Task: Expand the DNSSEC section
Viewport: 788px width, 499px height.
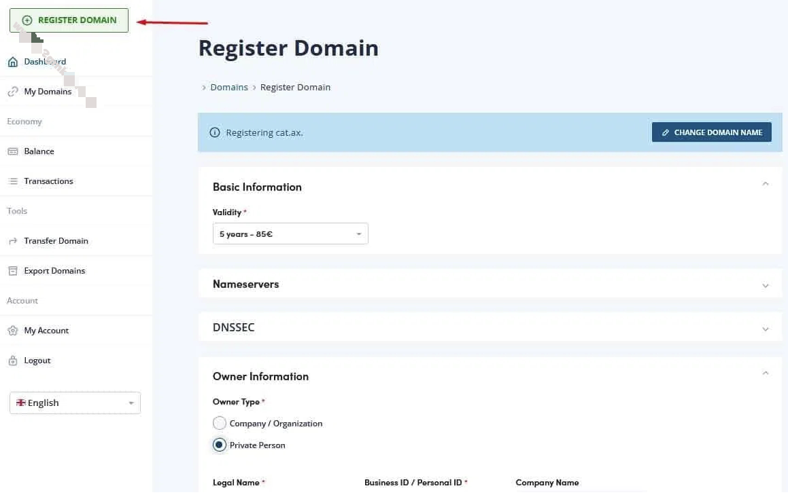Action: click(766, 329)
